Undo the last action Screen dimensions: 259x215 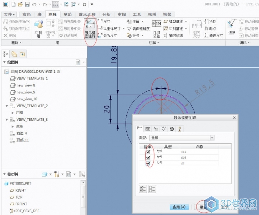coord(34,4)
